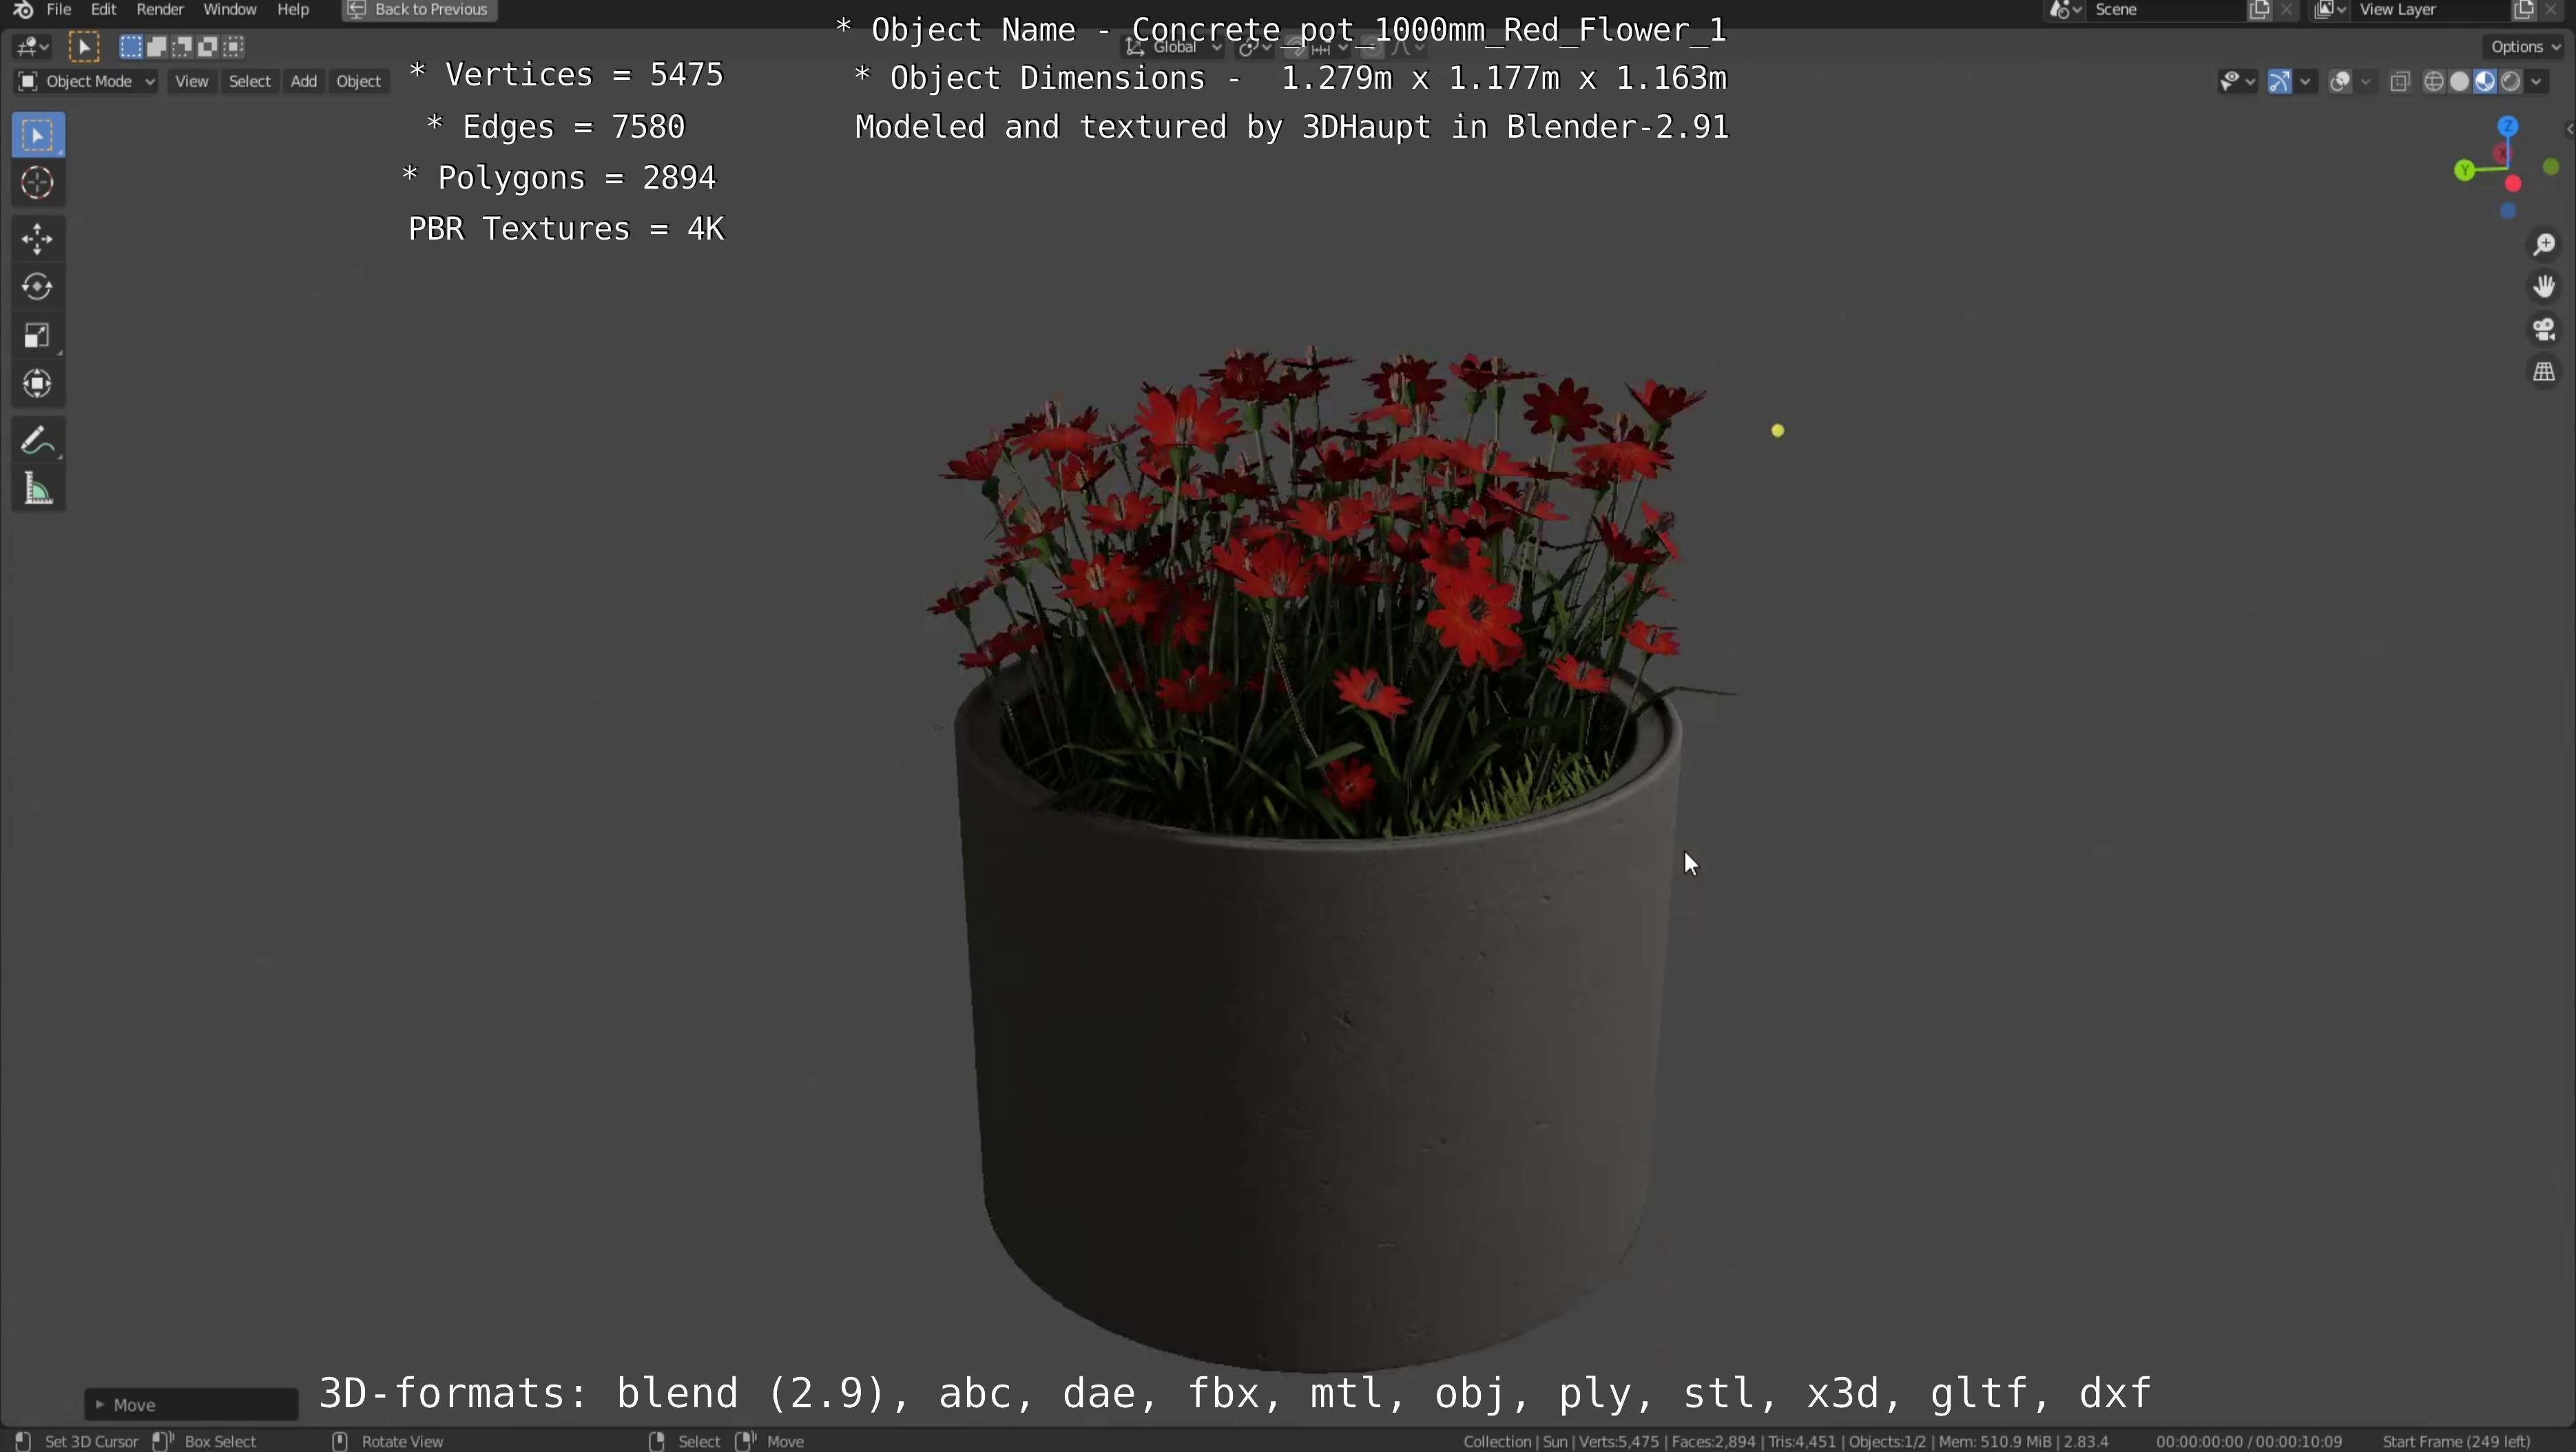
Task: Click the sidebar expand arrow at right edge
Action: pyautogui.click(x=2569, y=129)
